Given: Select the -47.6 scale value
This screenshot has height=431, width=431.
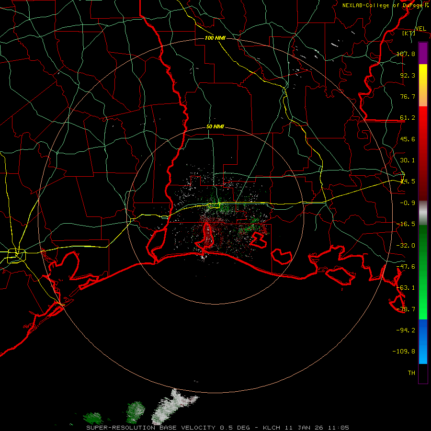Looking at the screenshot, I should click(406, 267).
